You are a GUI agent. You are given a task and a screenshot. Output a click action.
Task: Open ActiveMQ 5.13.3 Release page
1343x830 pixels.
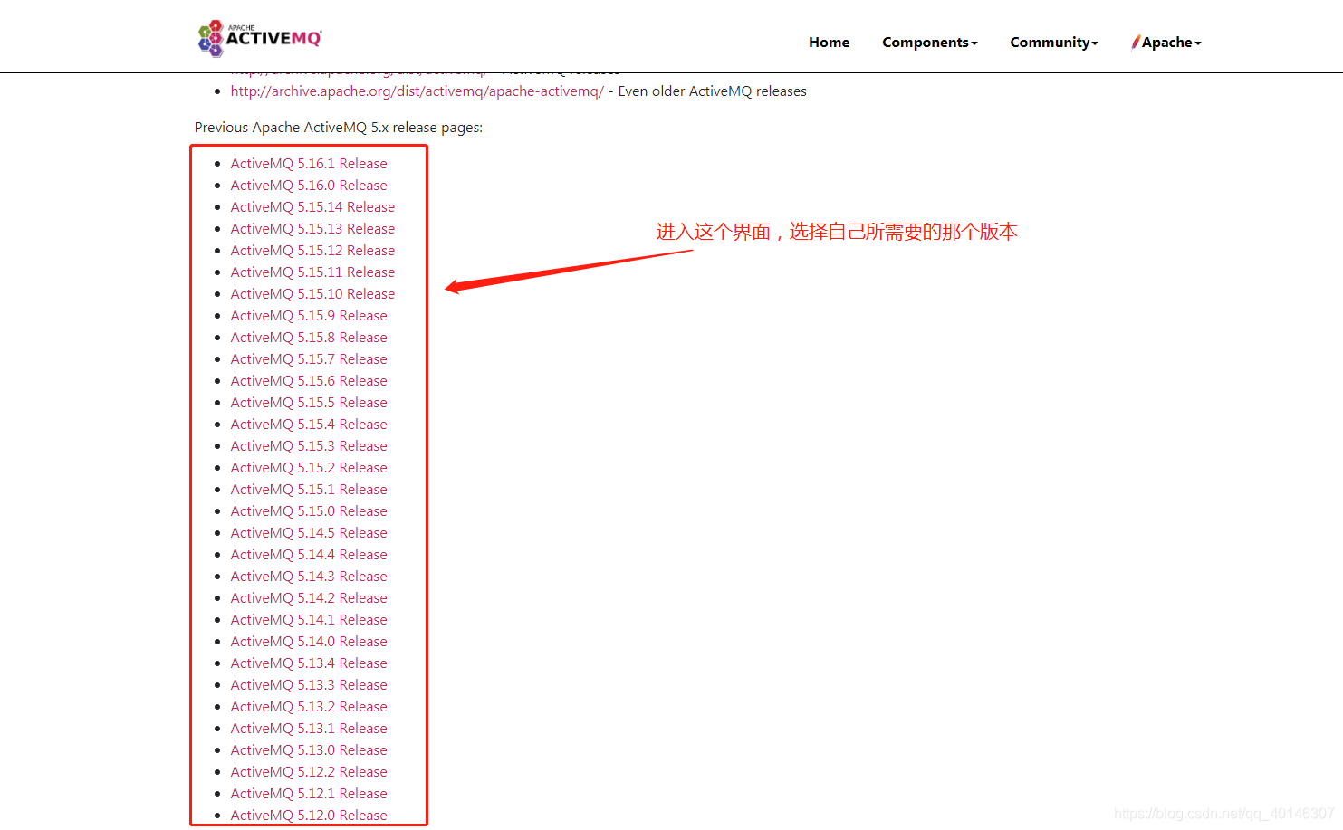click(309, 685)
